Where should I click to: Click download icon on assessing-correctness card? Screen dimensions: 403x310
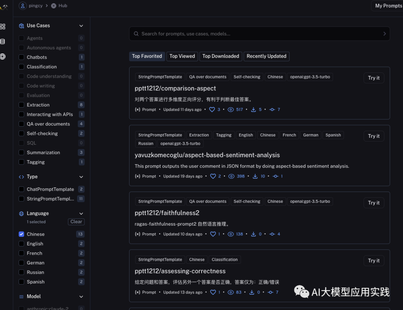click(x=252, y=292)
